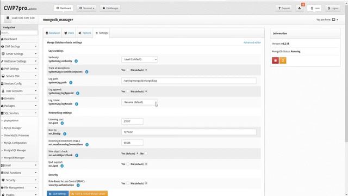Screen dimensions: 348x196
Task: Click the red stop MongoDB button
Action: [x=276, y=60]
